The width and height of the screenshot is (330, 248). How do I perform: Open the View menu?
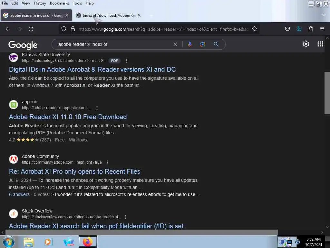point(26,3)
